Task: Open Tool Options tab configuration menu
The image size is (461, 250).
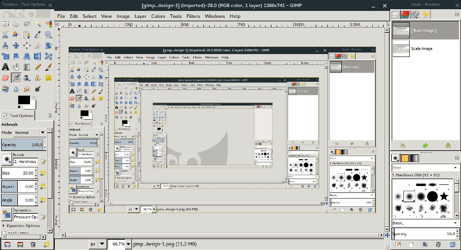Action: click(50, 115)
